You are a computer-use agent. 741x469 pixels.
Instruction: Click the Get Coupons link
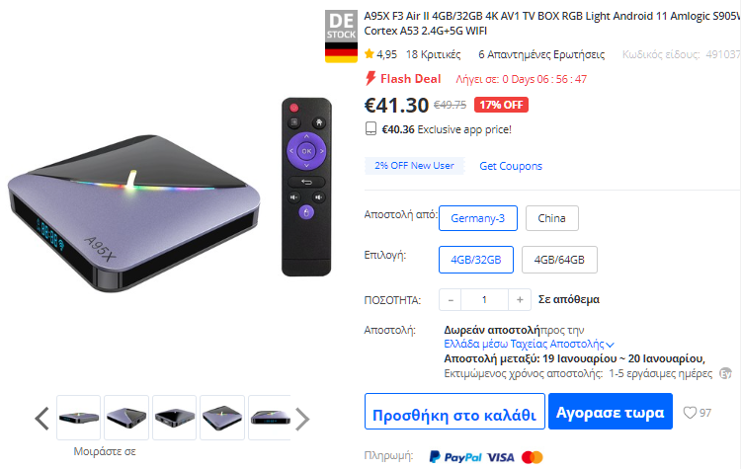511,166
